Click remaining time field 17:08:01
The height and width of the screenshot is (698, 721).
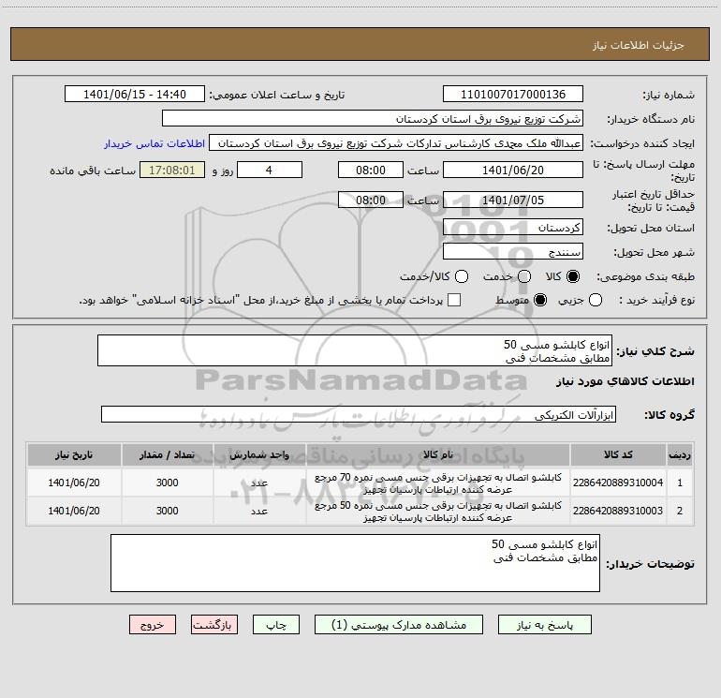pyautogui.click(x=172, y=170)
